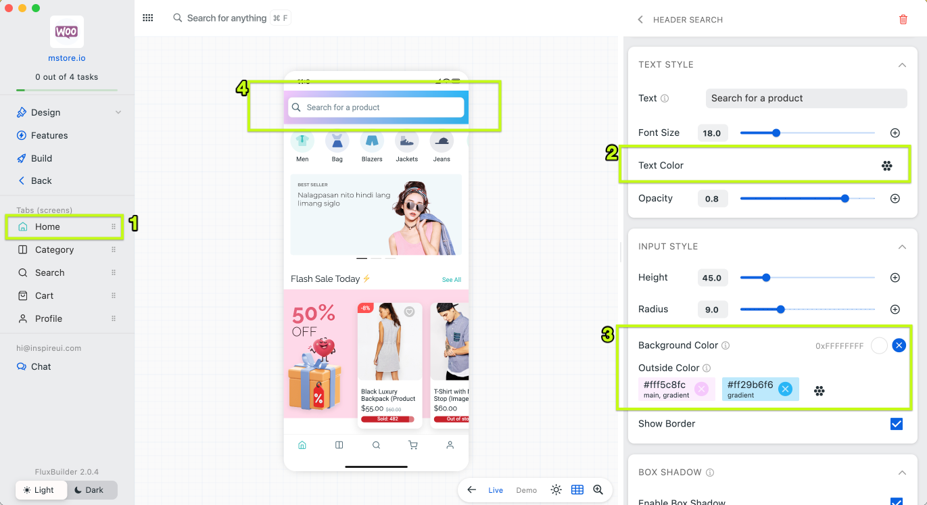Collapse the Input Style section
The height and width of the screenshot is (505, 927).
click(901, 247)
